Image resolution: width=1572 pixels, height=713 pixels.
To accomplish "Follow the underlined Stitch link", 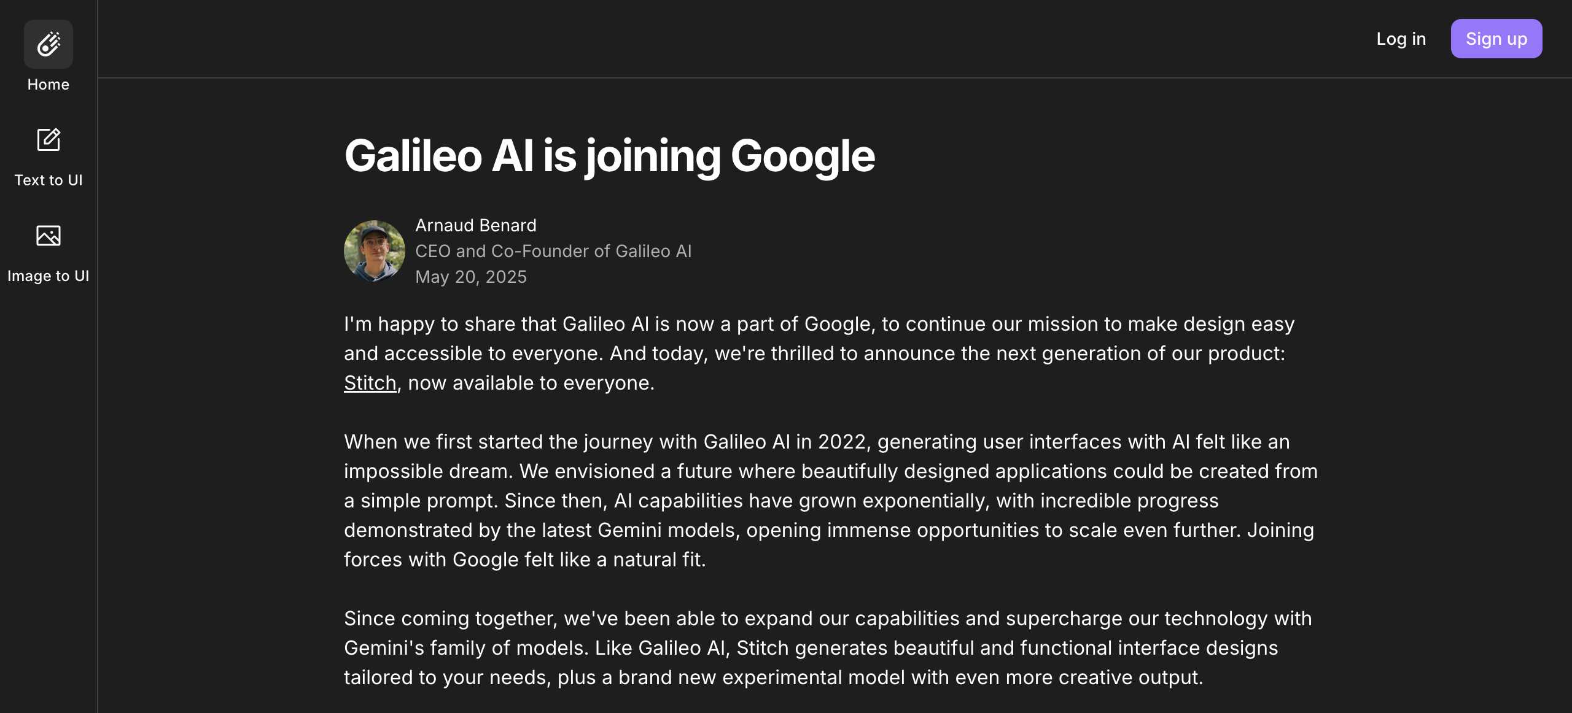I will point(370,383).
